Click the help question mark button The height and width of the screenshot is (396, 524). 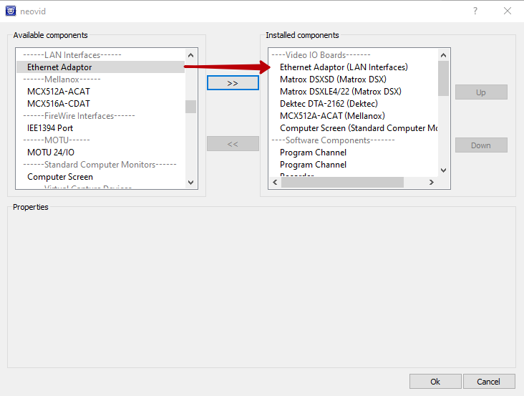(x=475, y=11)
